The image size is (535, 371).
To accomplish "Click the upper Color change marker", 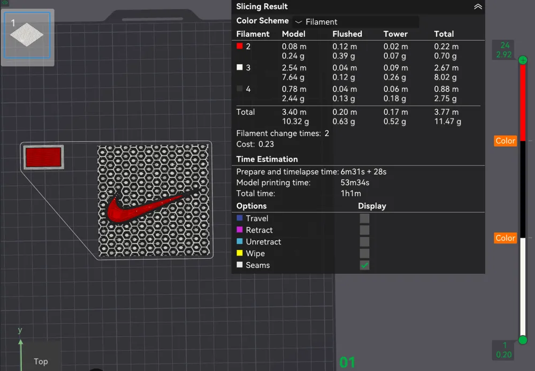I will [506, 141].
